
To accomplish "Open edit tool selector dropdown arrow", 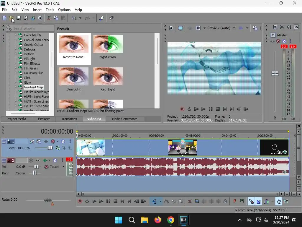I will pos(160,202).
